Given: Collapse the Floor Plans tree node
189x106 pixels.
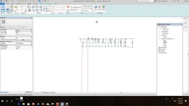Looking at the screenshot, I should coord(160,28).
